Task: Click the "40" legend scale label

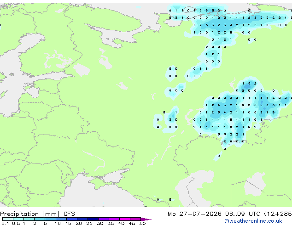Action: coord(121,223)
